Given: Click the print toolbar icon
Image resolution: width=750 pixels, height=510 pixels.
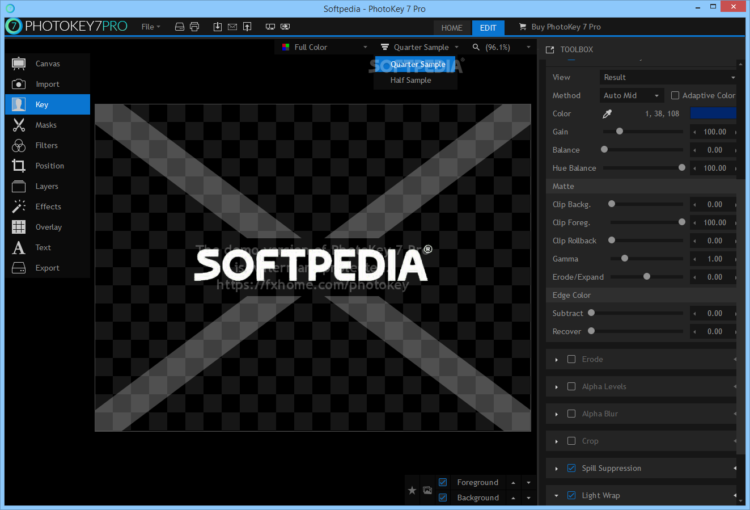Looking at the screenshot, I should tap(194, 27).
